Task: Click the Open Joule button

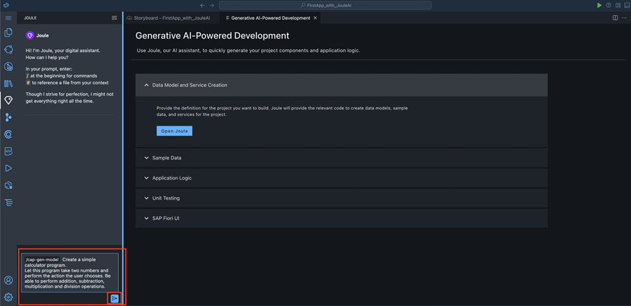Action: tap(174, 131)
